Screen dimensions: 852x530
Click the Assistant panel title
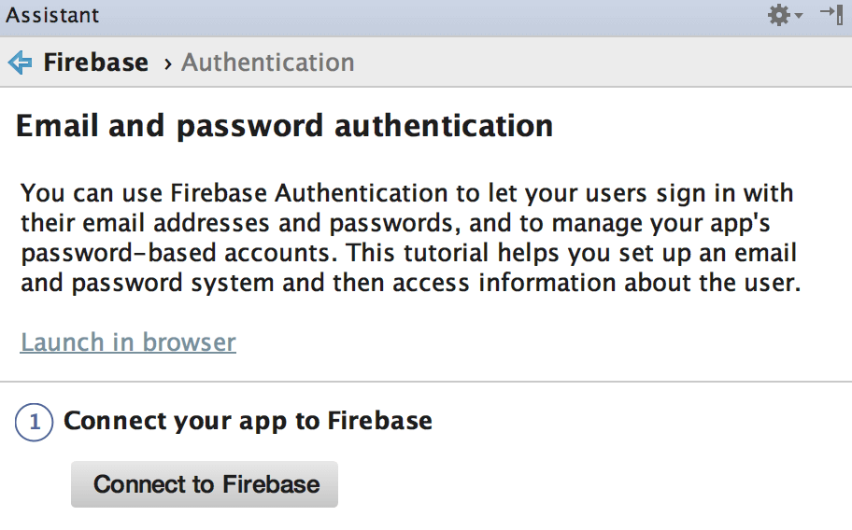pos(52,15)
